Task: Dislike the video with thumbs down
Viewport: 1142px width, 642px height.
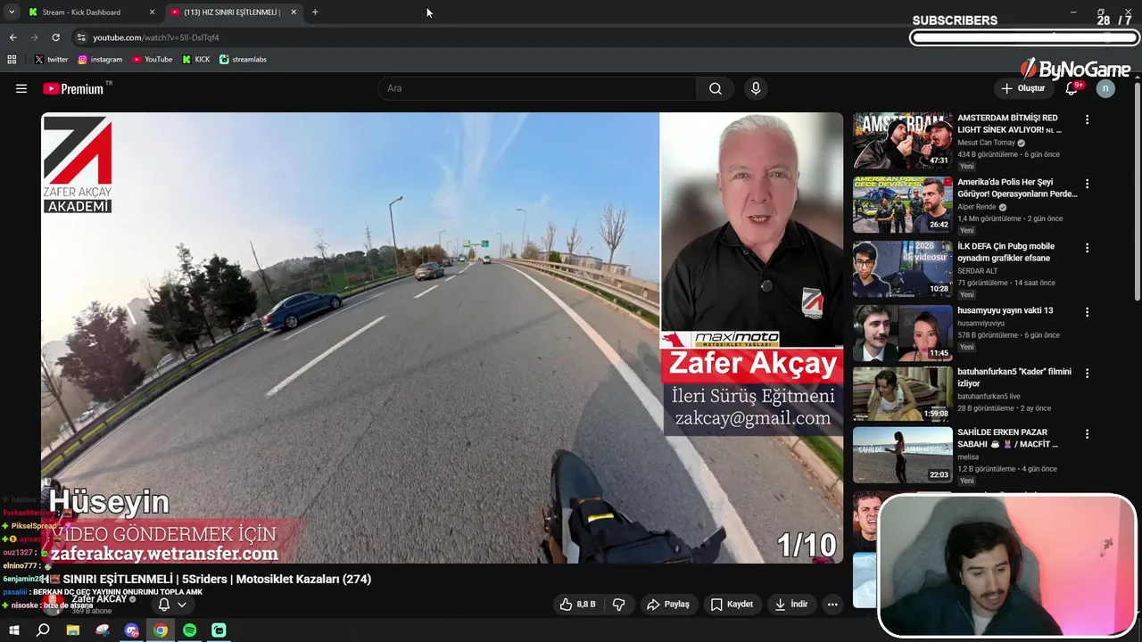Action: 619,605
